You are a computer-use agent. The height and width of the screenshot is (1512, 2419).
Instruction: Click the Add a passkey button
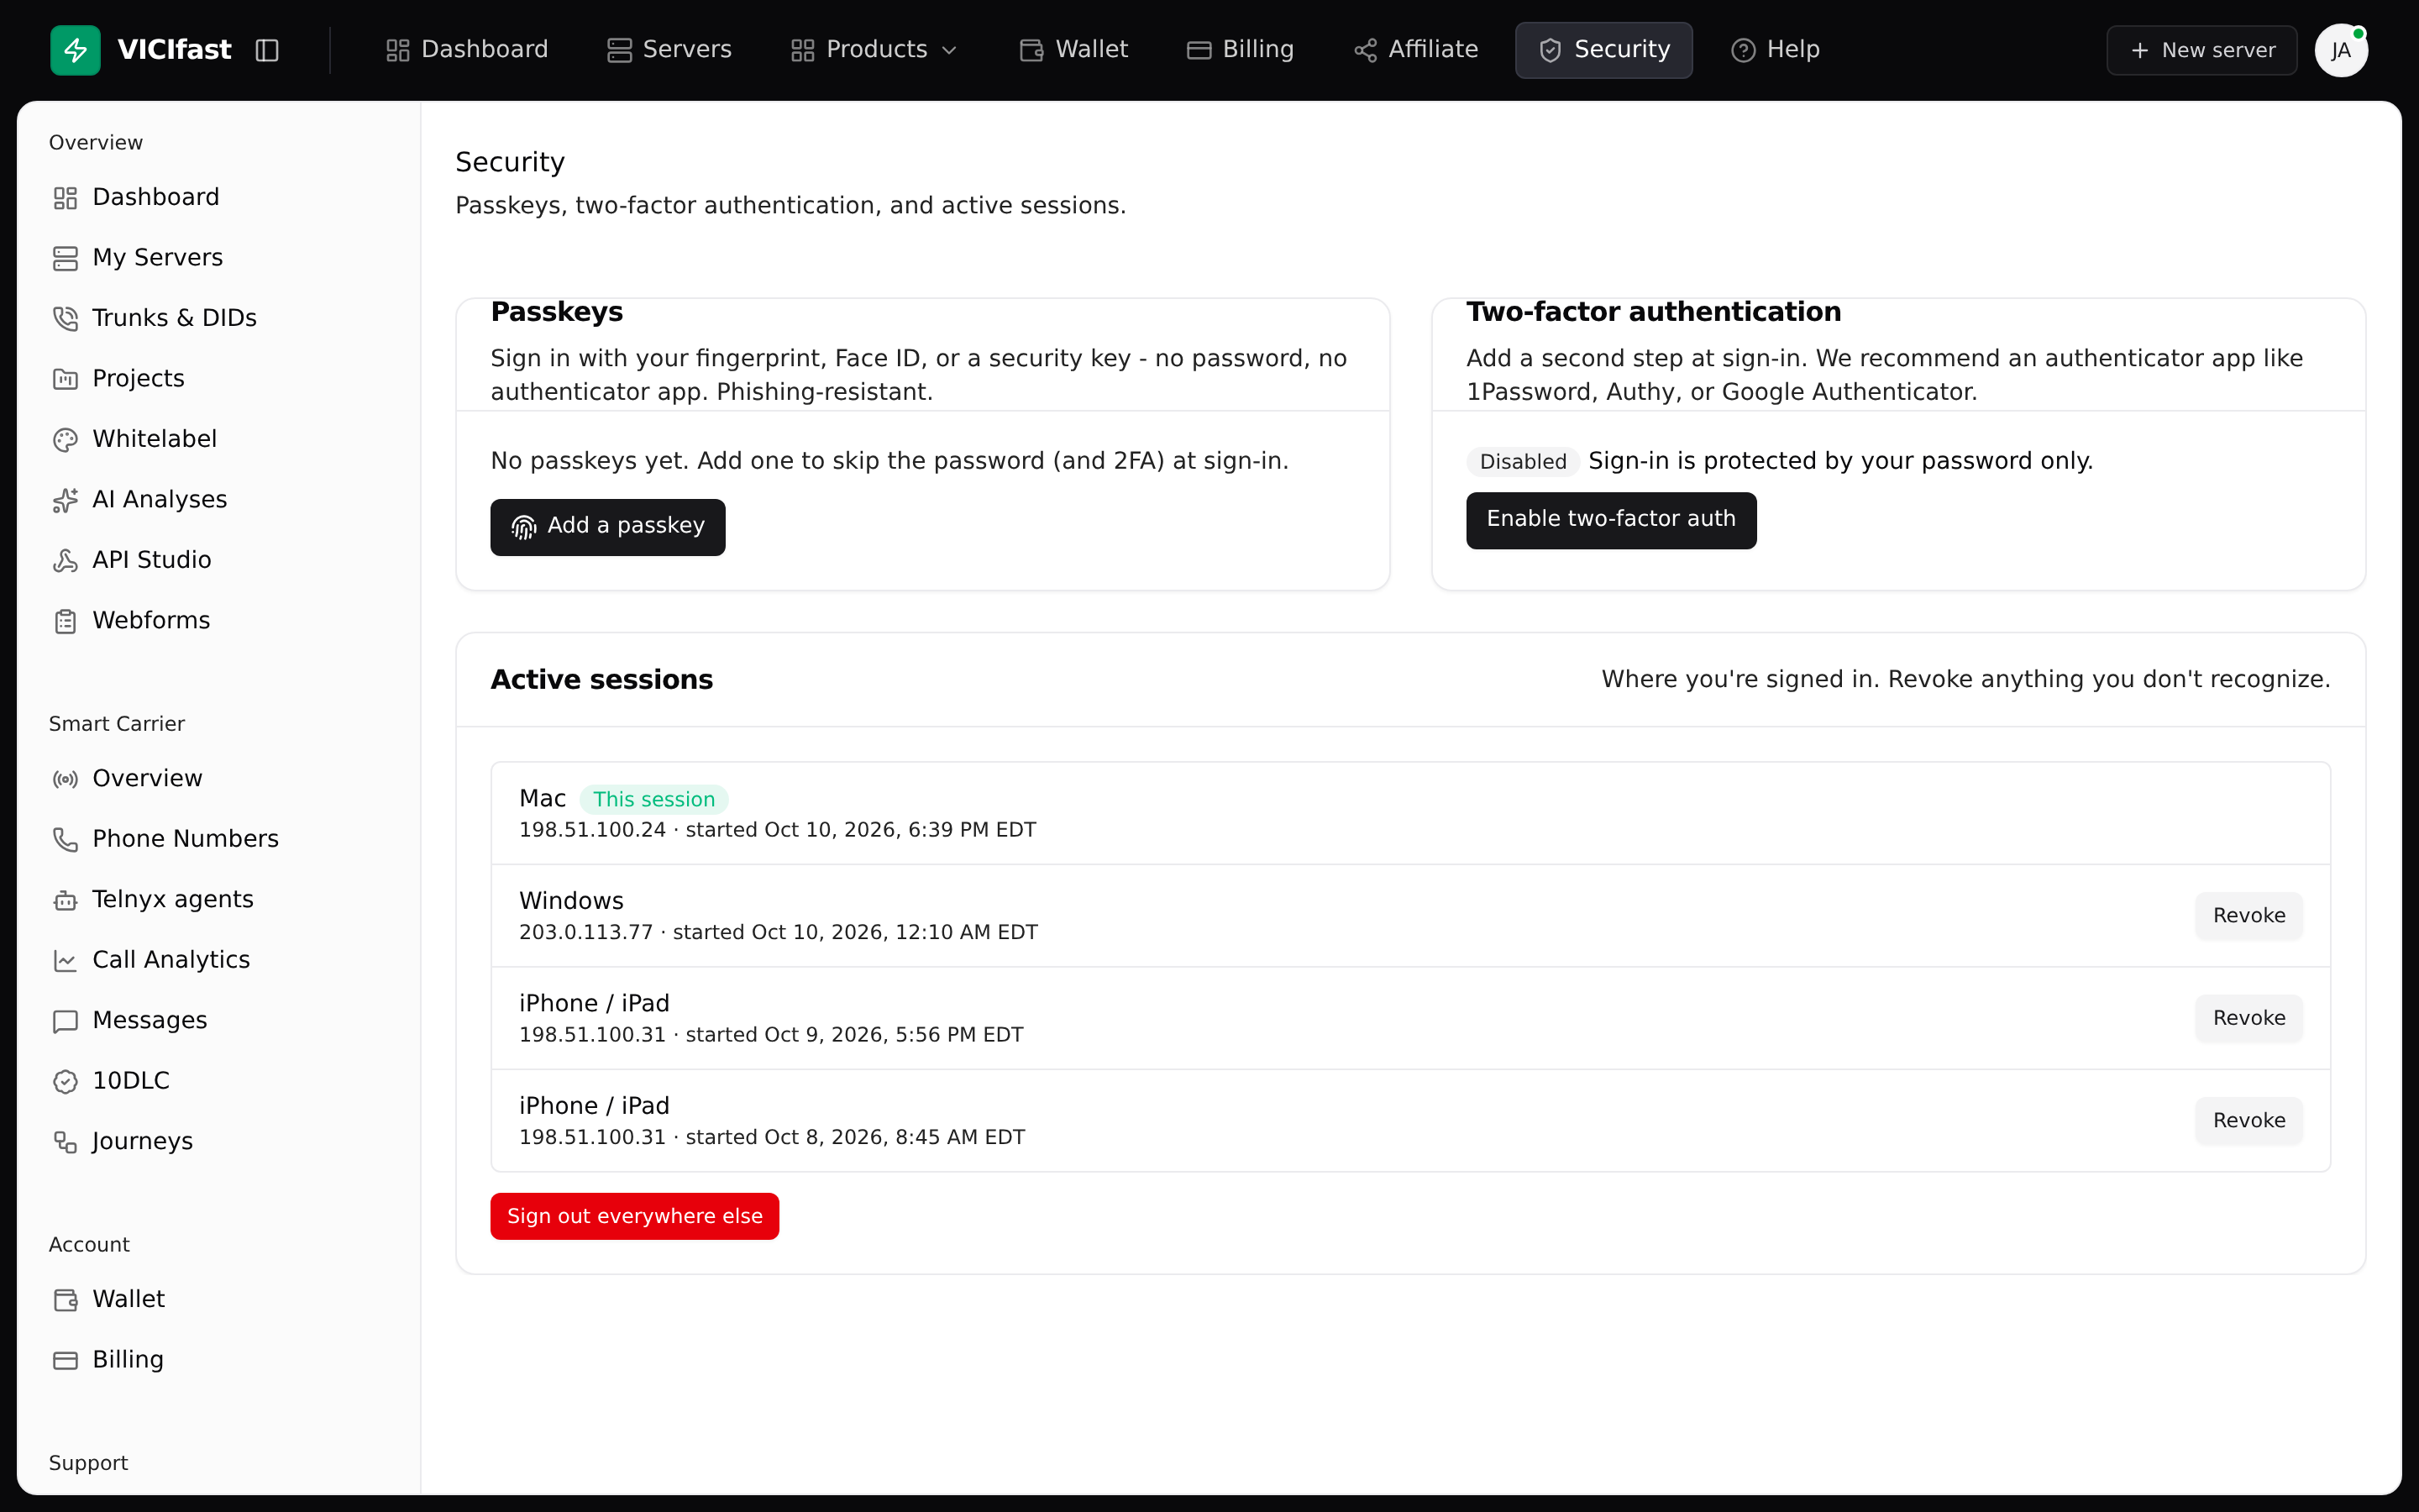[608, 527]
